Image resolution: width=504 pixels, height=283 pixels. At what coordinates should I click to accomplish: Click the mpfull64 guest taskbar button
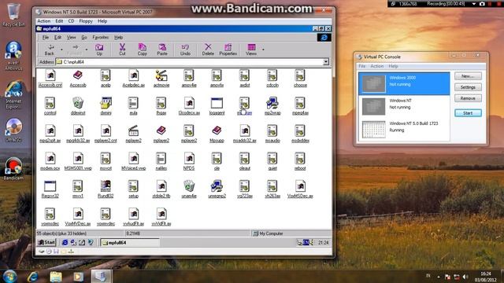tap(129, 243)
